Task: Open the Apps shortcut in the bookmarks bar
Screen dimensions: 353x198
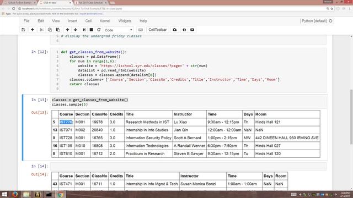Action: [x=7, y=14]
